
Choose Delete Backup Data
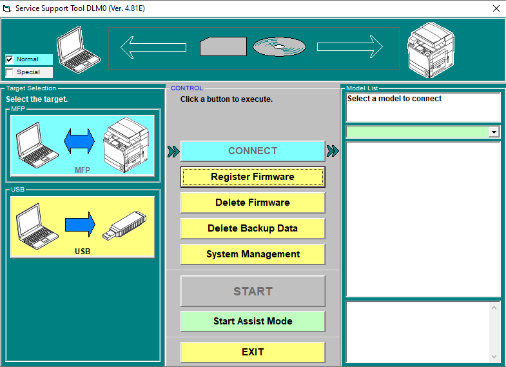point(253,228)
